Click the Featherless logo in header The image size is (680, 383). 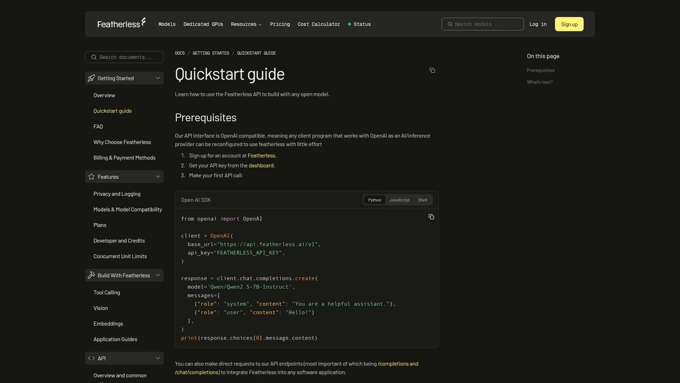(x=121, y=23)
